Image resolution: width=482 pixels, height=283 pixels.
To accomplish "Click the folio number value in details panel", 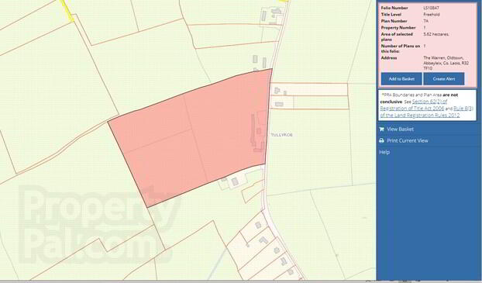I will point(431,8).
